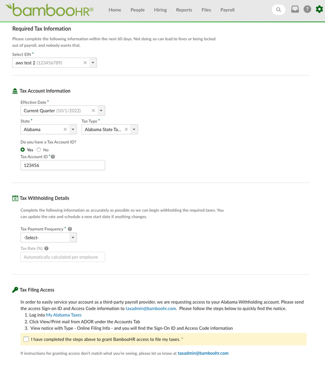Click the aws test 2 EIN value

click(x=39, y=63)
